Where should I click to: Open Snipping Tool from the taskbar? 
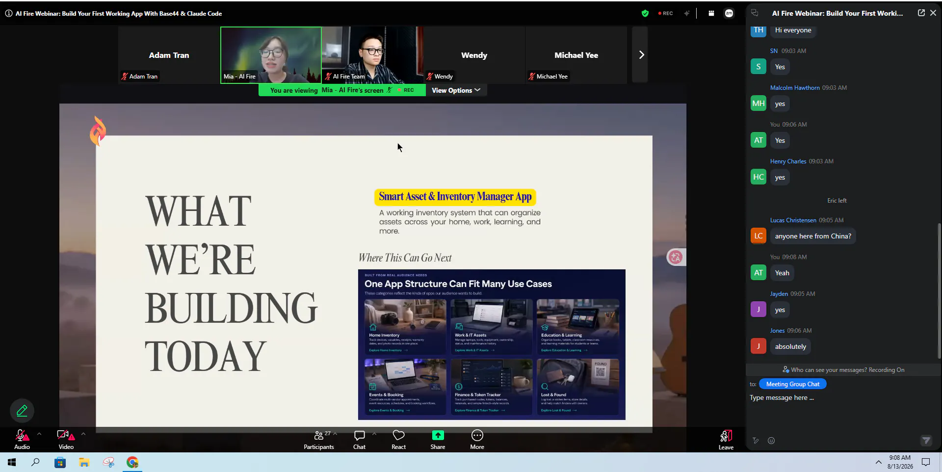pyautogui.click(x=108, y=462)
